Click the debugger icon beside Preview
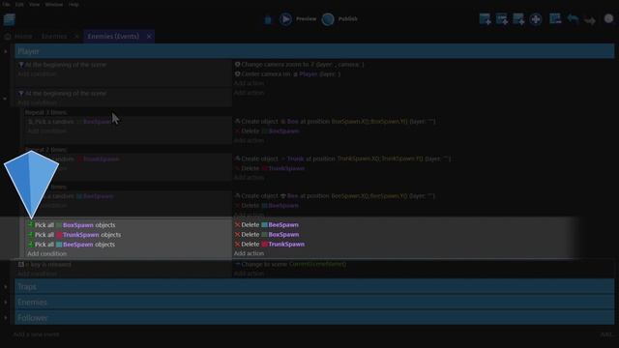The image size is (619, 348). tap(268, 19)
